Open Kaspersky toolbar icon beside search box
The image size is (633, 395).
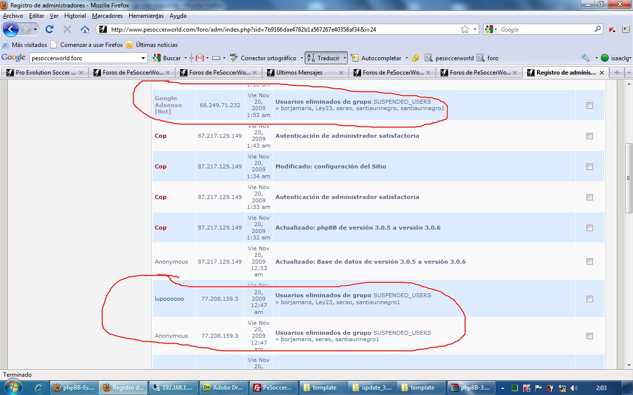coord(613,29)
